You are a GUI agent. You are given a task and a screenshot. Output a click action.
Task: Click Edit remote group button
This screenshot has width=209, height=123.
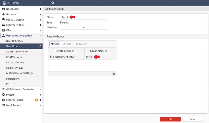pyautogui.click(x=67, y=44)
